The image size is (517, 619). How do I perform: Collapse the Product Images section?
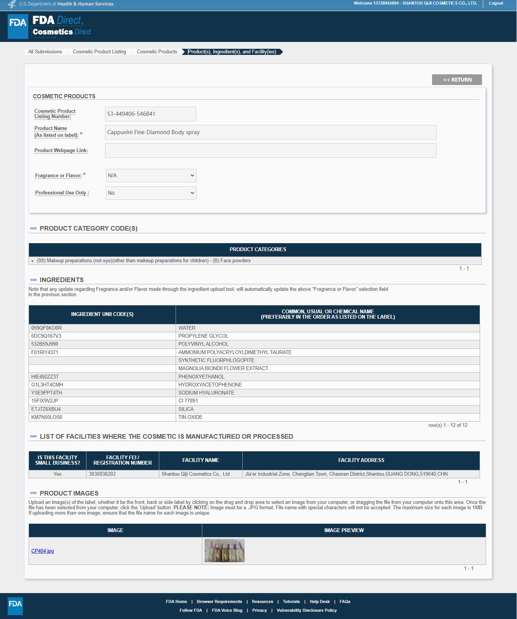click(x=34, y=493)
